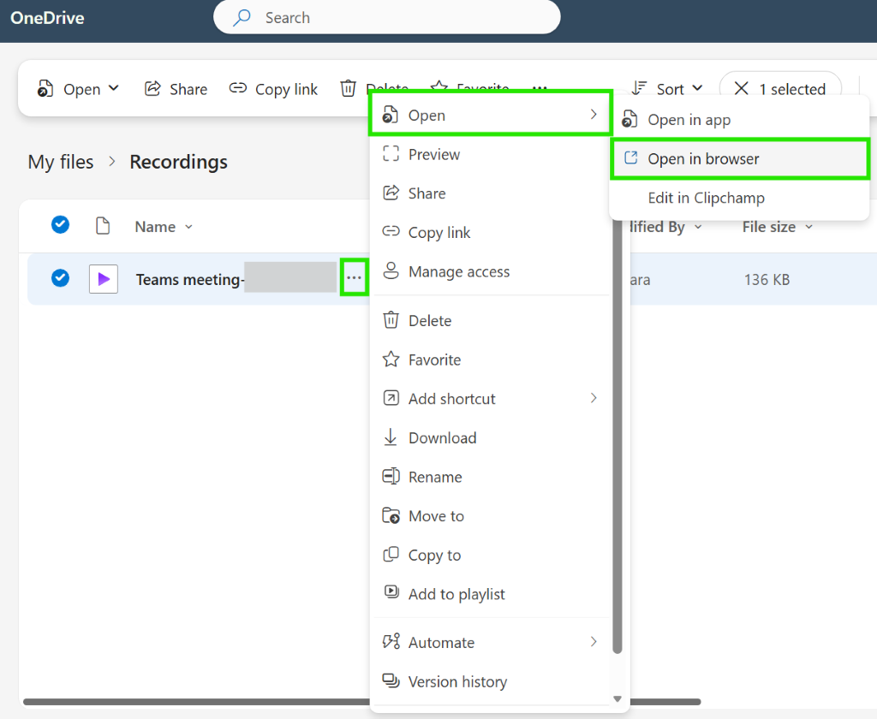Choose Delete in the context menu

[490, 321]
